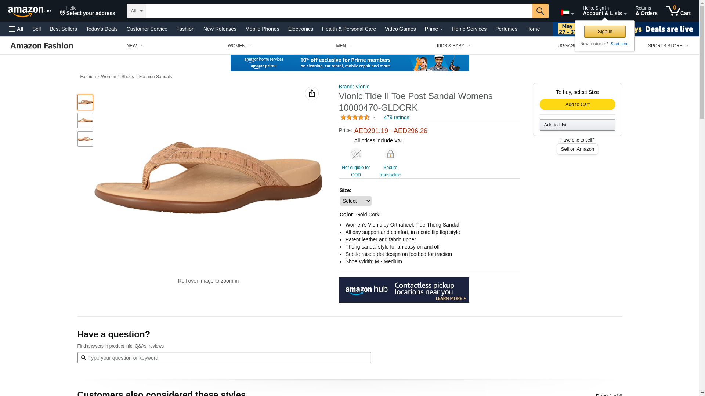Select the second sandal thumbnail image
This screenshot has width=705, height=396.
coord(85,121)
